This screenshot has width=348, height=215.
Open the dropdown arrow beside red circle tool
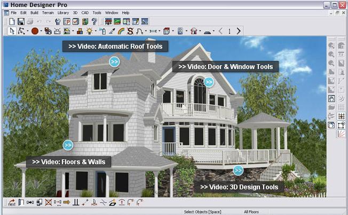click(41, 31)
